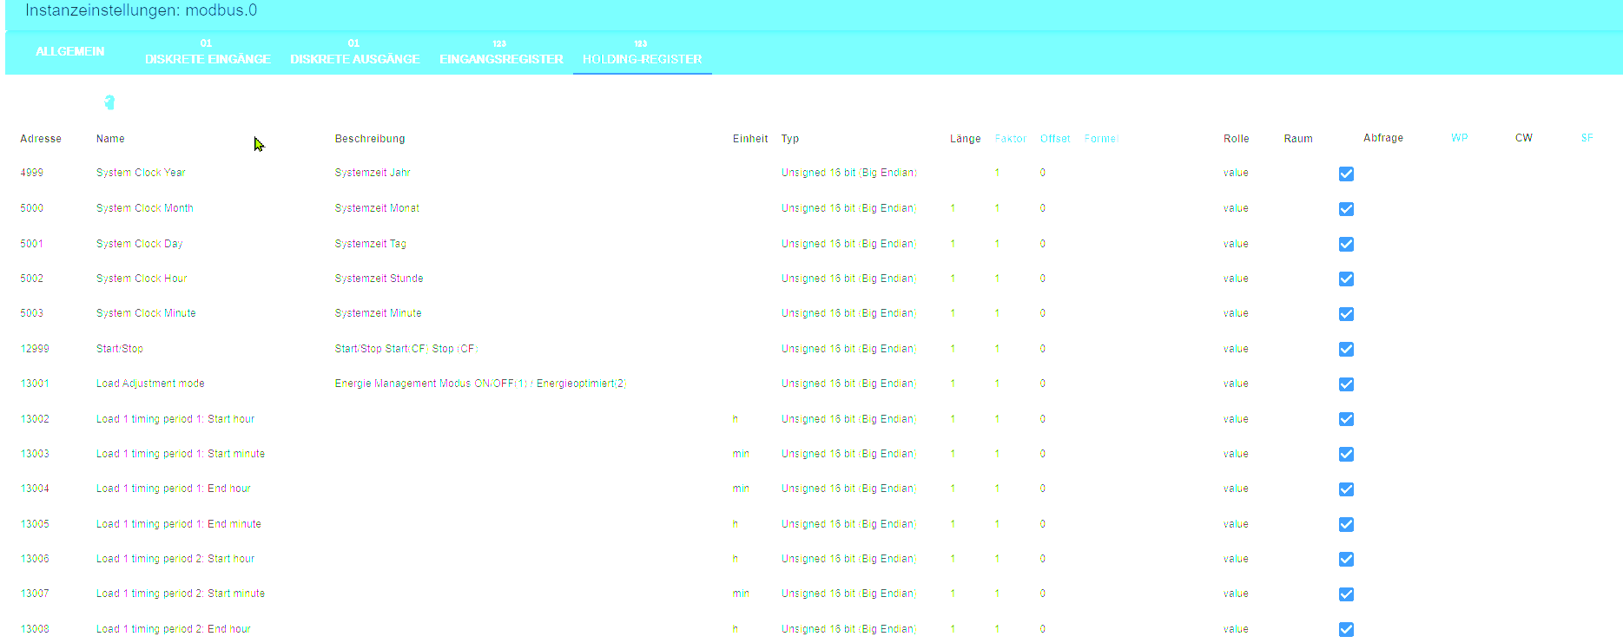This screenshot has width=1623, height=643.
Task: Edit the address field 12999
Action: point(35,349)
